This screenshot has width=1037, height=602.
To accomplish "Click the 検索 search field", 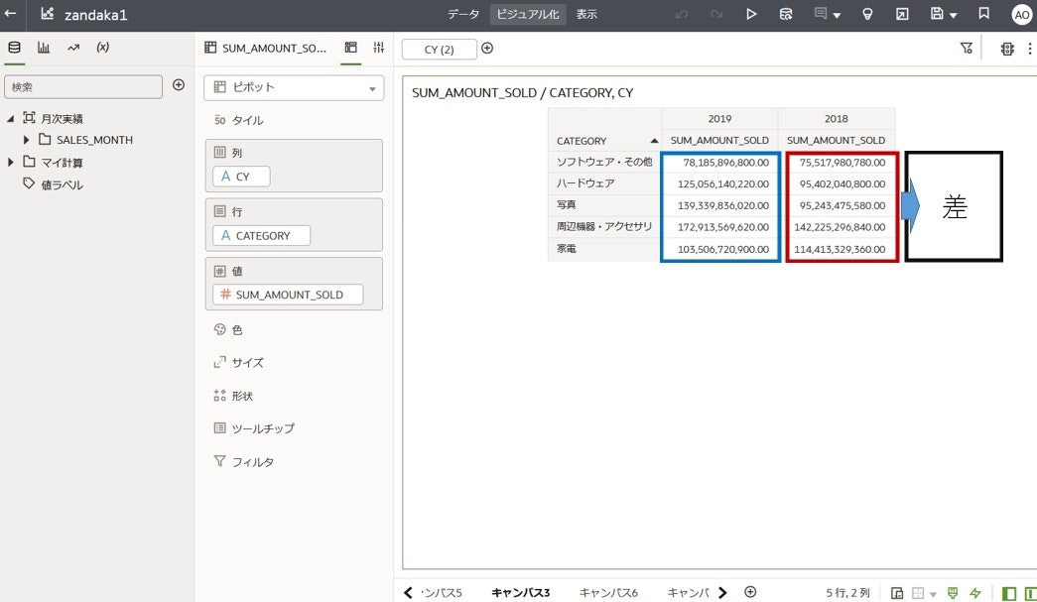I will click(x=83, y=86).
